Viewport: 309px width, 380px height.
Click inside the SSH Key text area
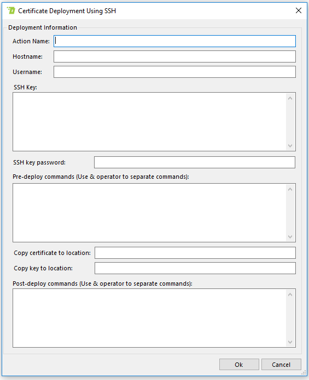coord(149,122)
